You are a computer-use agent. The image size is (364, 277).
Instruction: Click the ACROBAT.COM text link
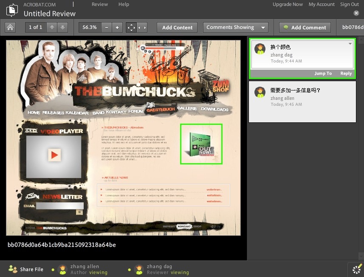coord(40,4)
